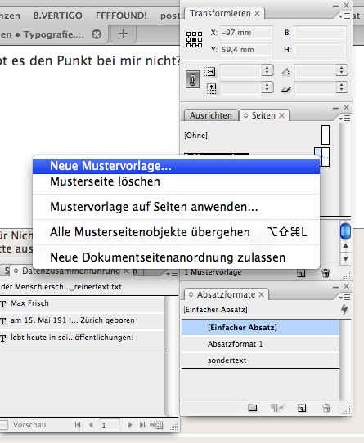Click the clear overrides paragraph icon

click(278, 408)
